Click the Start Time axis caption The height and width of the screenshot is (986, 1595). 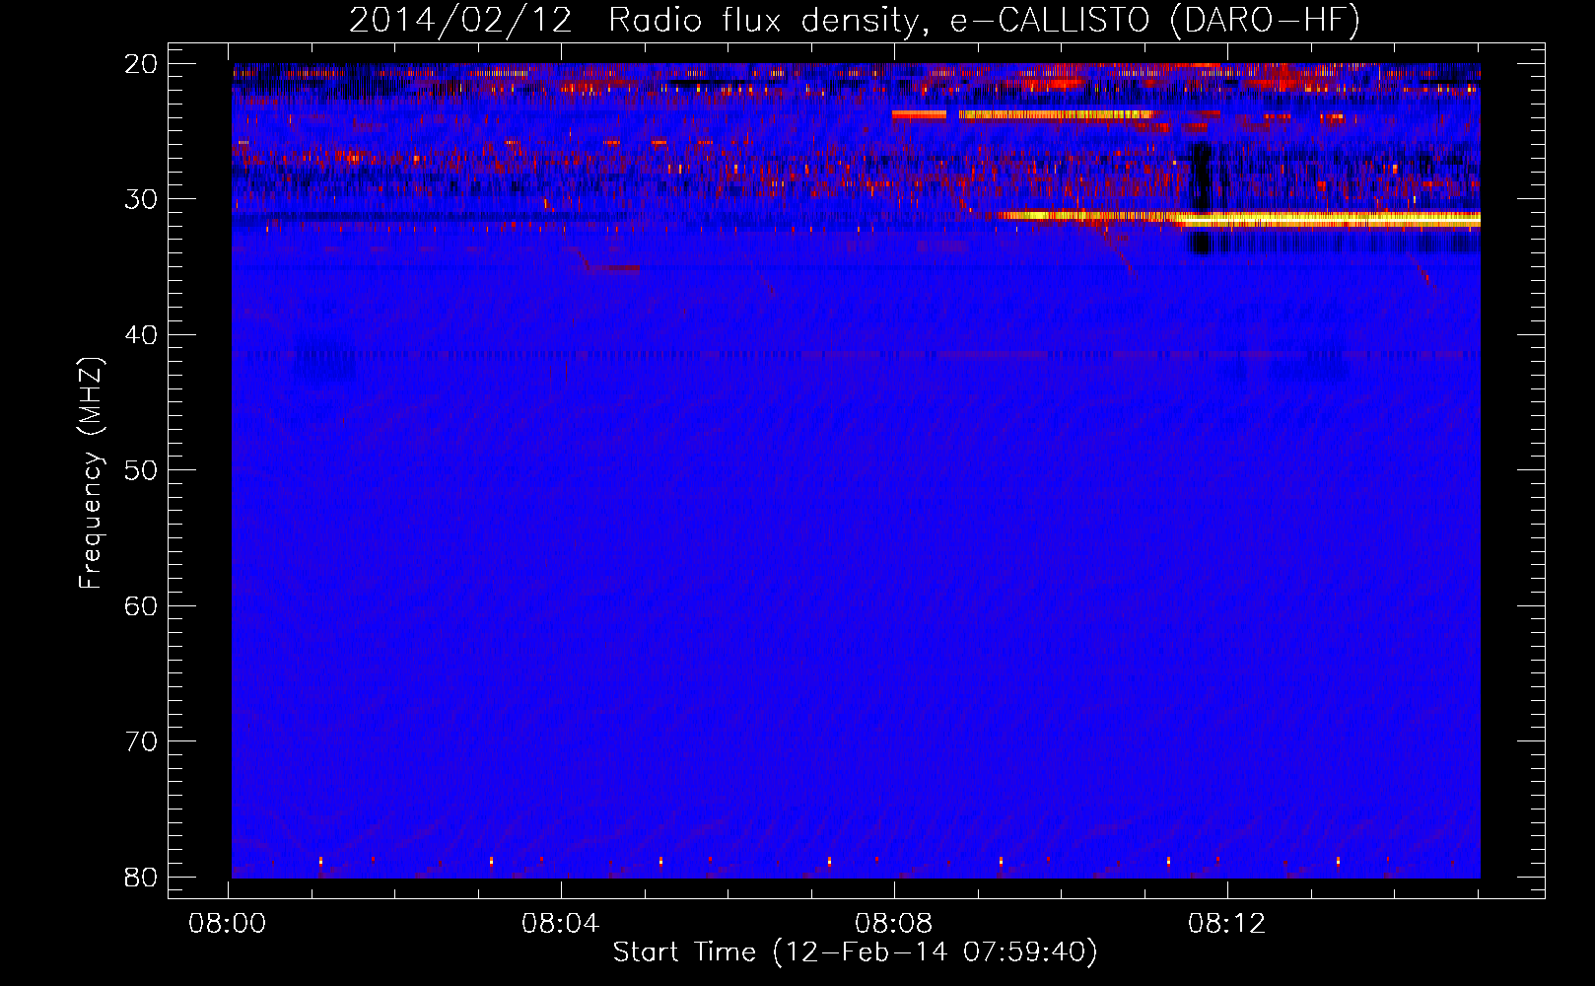coord(855,951)
